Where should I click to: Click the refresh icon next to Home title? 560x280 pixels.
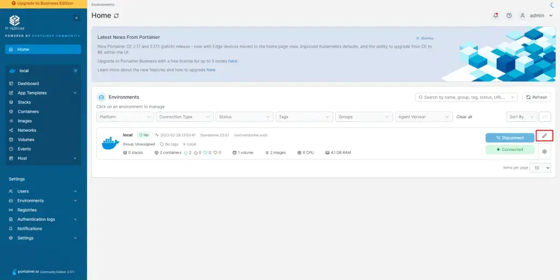click(116, 16)
